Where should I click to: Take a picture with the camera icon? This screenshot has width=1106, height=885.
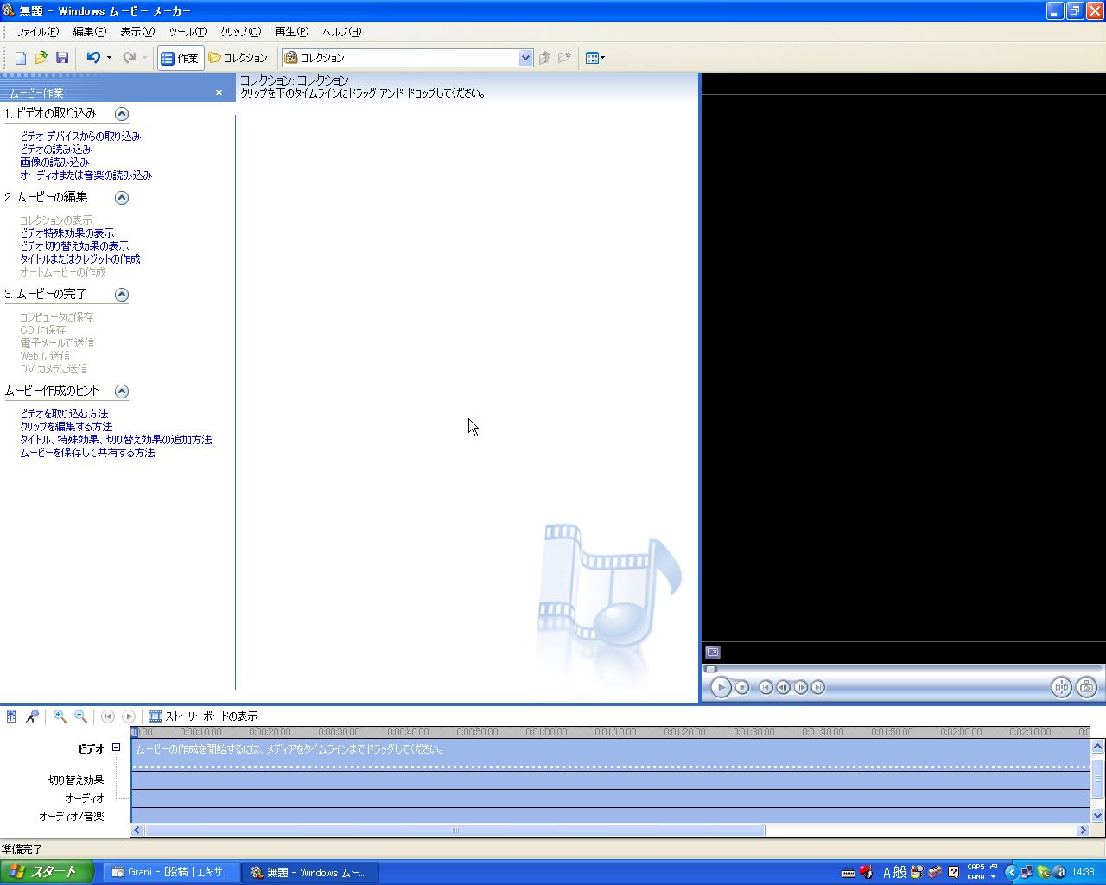click(1086, 687)
